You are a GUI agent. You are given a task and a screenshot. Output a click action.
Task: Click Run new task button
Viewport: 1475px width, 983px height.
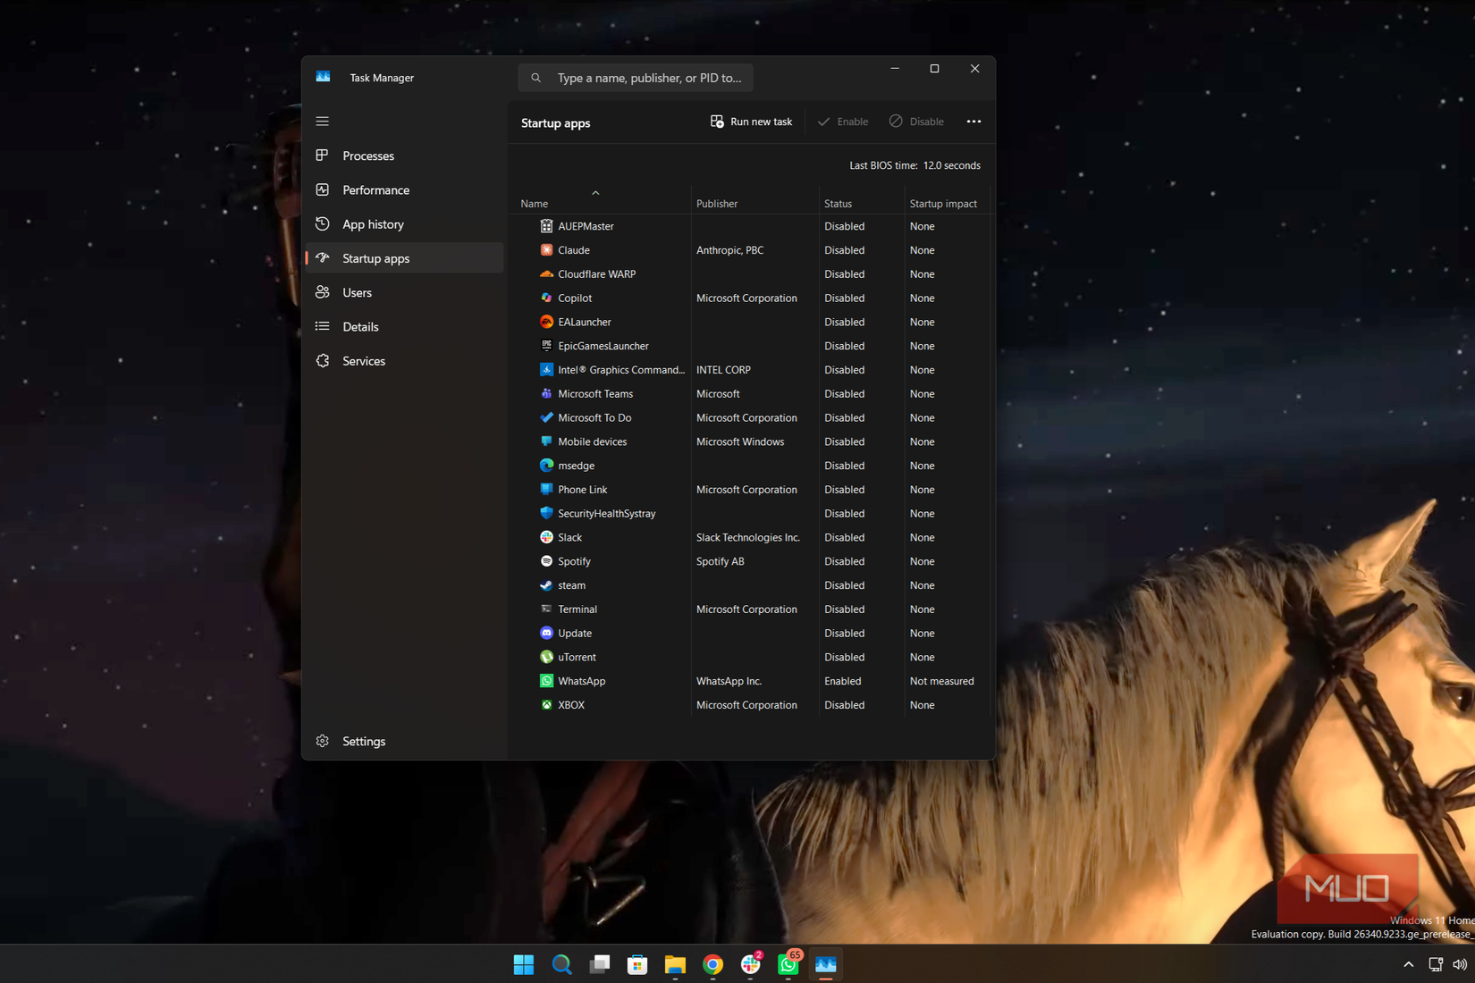coord(751,122)
